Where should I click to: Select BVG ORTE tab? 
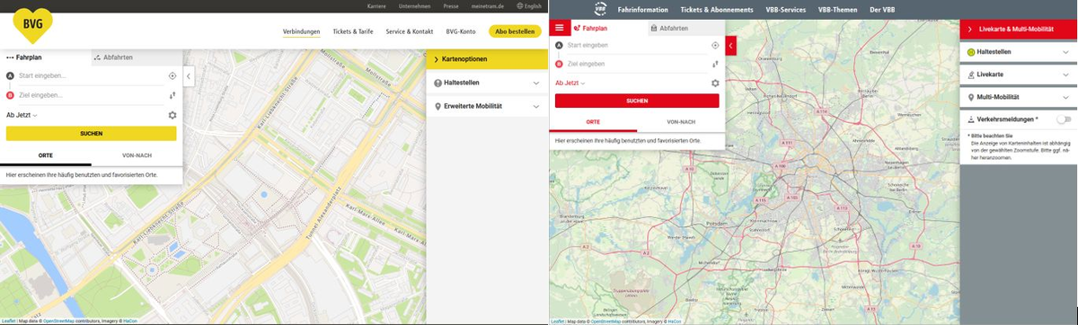tap(46, 155)
